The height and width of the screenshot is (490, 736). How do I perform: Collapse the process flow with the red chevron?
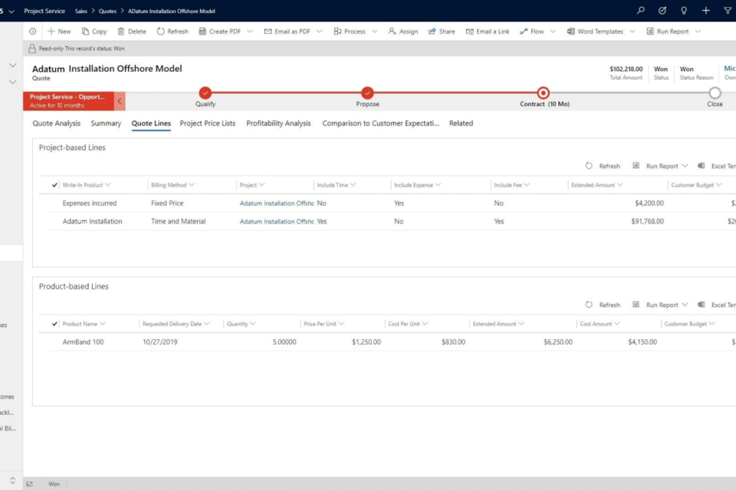click(120, 101)
